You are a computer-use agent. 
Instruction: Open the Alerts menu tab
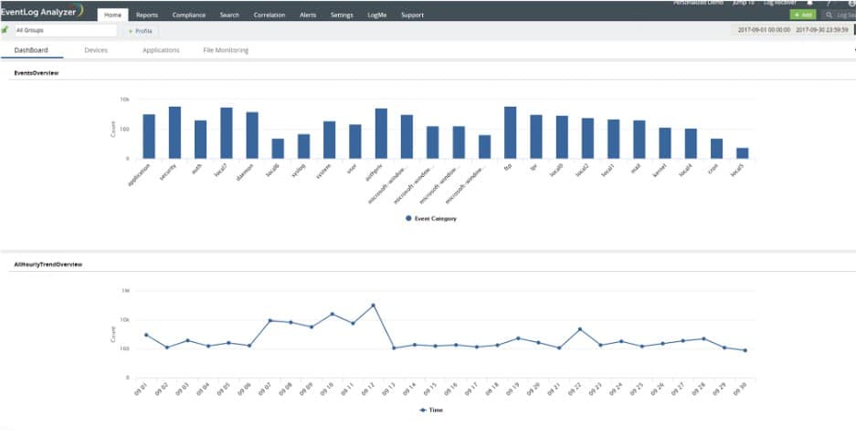click(x=308, y=16)
